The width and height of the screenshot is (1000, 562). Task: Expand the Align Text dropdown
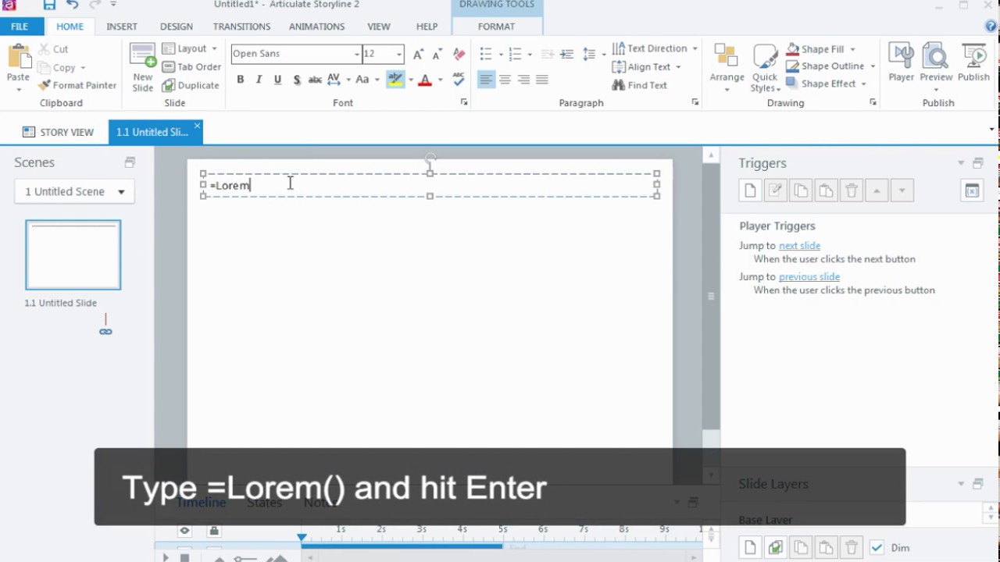point(646,66)
